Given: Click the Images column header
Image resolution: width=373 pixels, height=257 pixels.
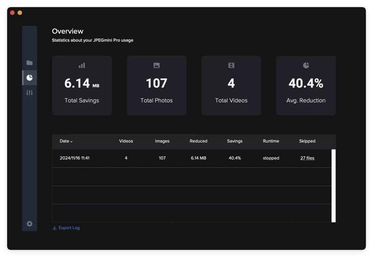Looking at the screenshot, I should point(162,141).
